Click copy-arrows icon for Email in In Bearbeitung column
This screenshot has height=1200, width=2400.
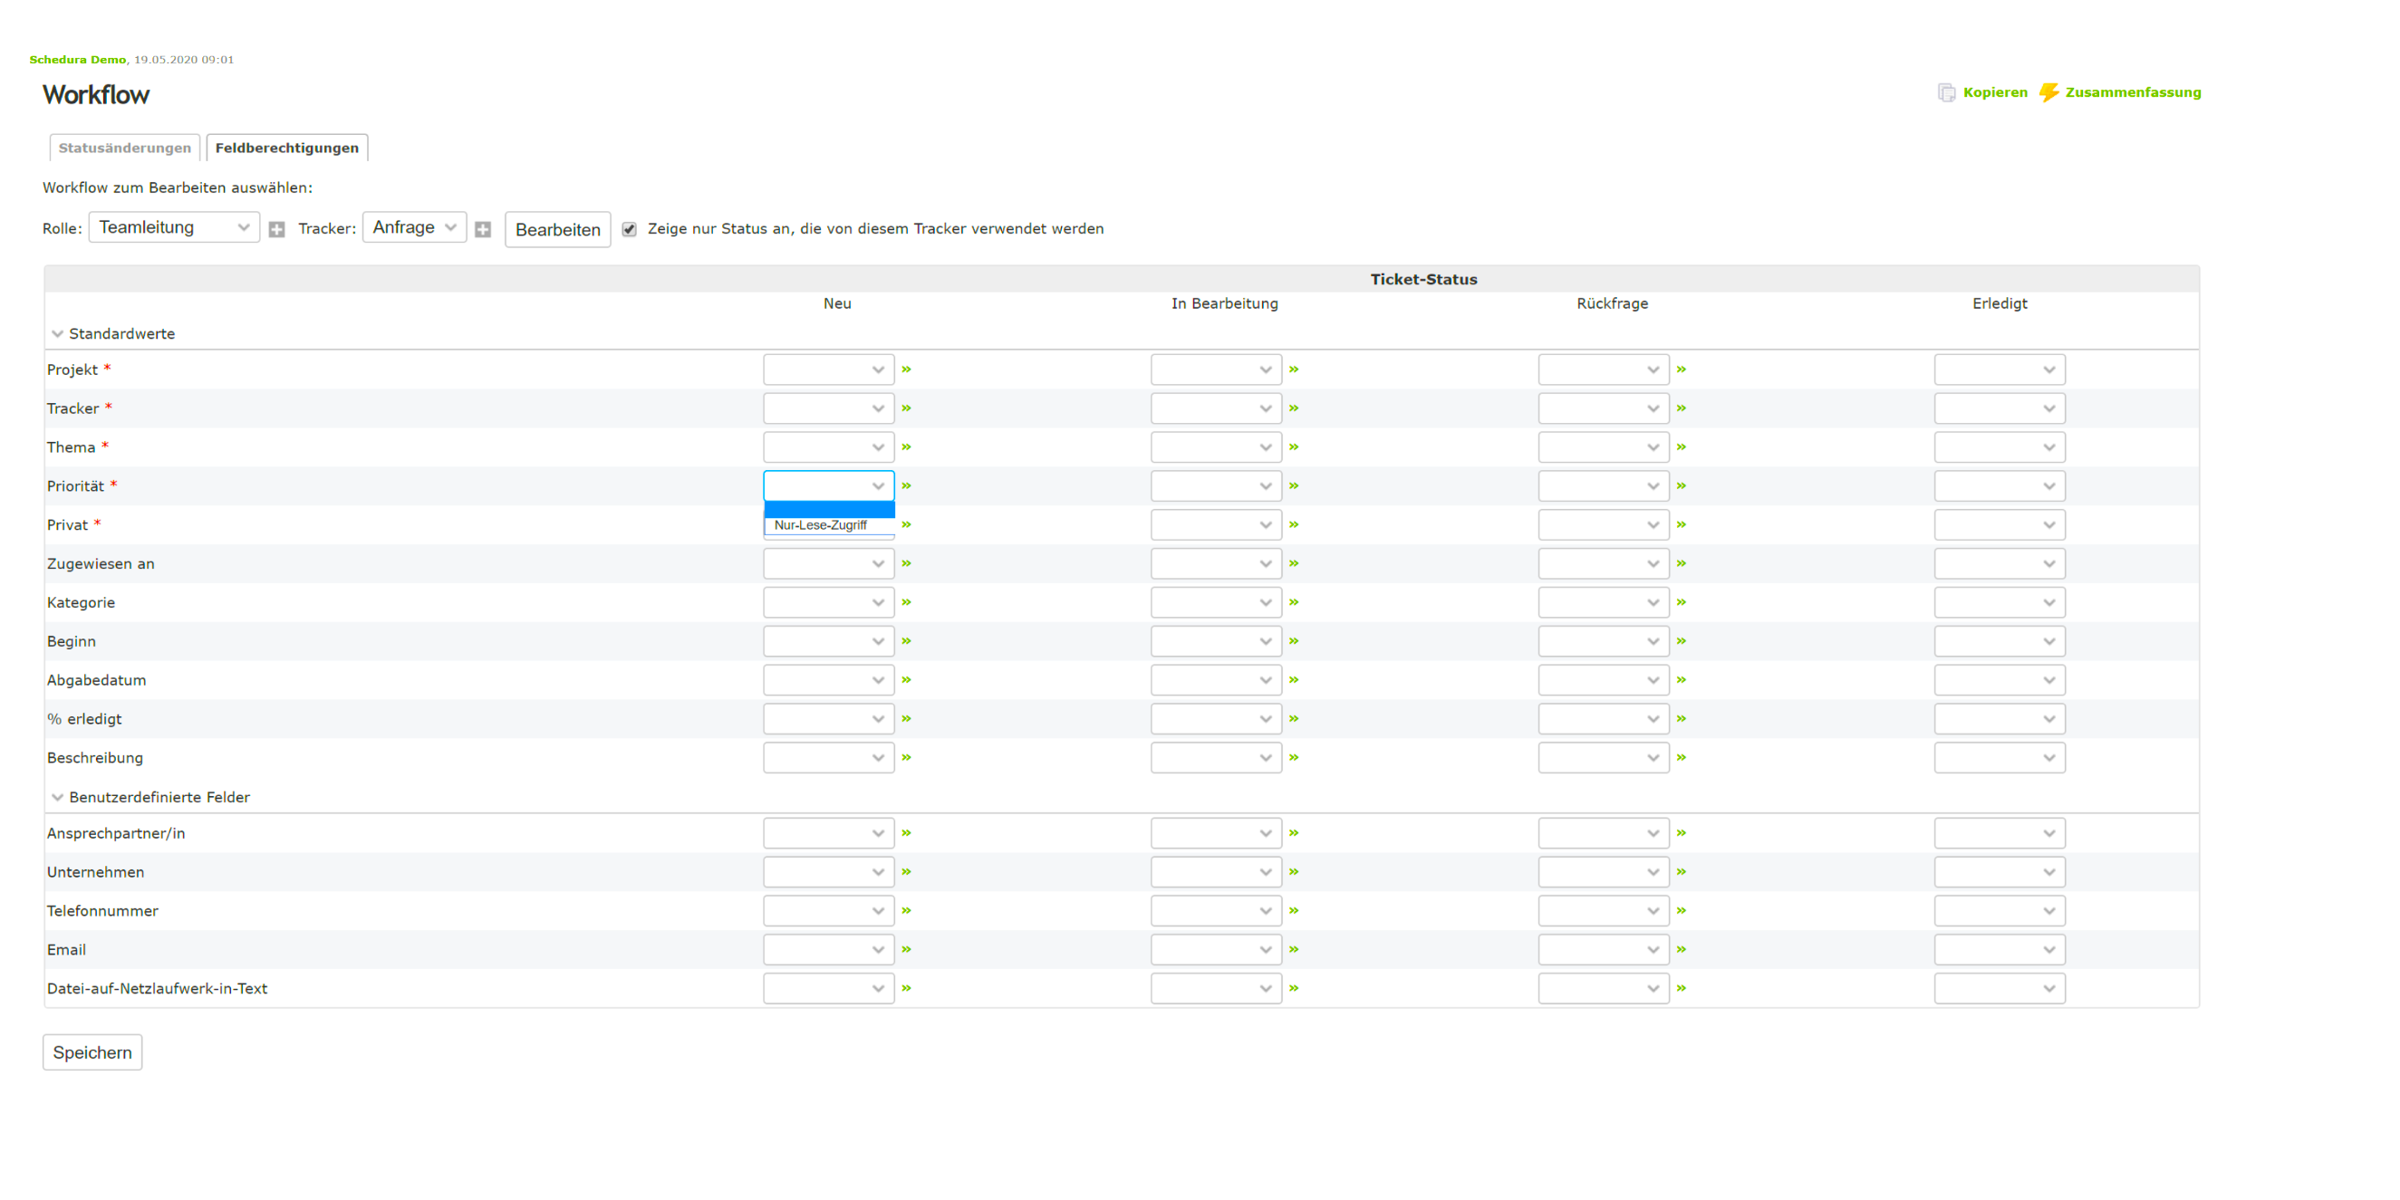[1294, 949]
